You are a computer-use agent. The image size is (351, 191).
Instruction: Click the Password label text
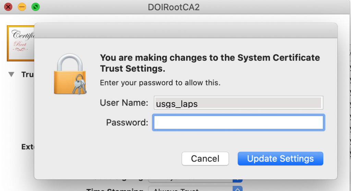127,123
